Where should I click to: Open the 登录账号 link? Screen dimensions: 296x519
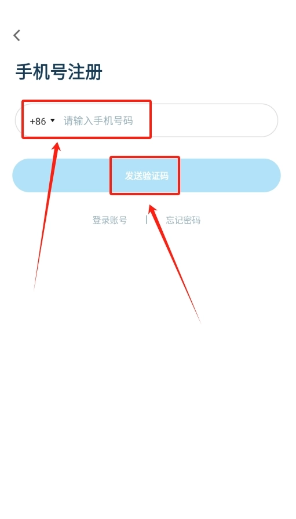[109, 220]
